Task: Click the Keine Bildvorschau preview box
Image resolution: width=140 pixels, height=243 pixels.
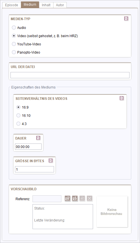Action: pos(112,212)
